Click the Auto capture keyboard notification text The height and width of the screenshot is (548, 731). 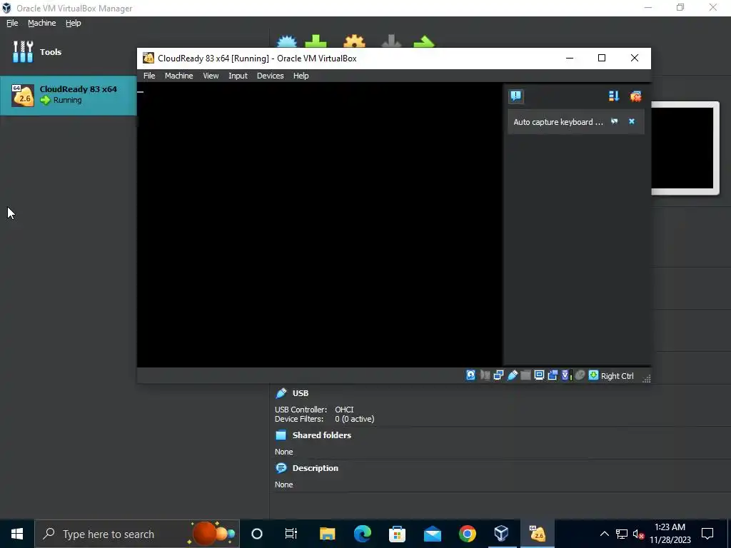(x=558, y=122)
